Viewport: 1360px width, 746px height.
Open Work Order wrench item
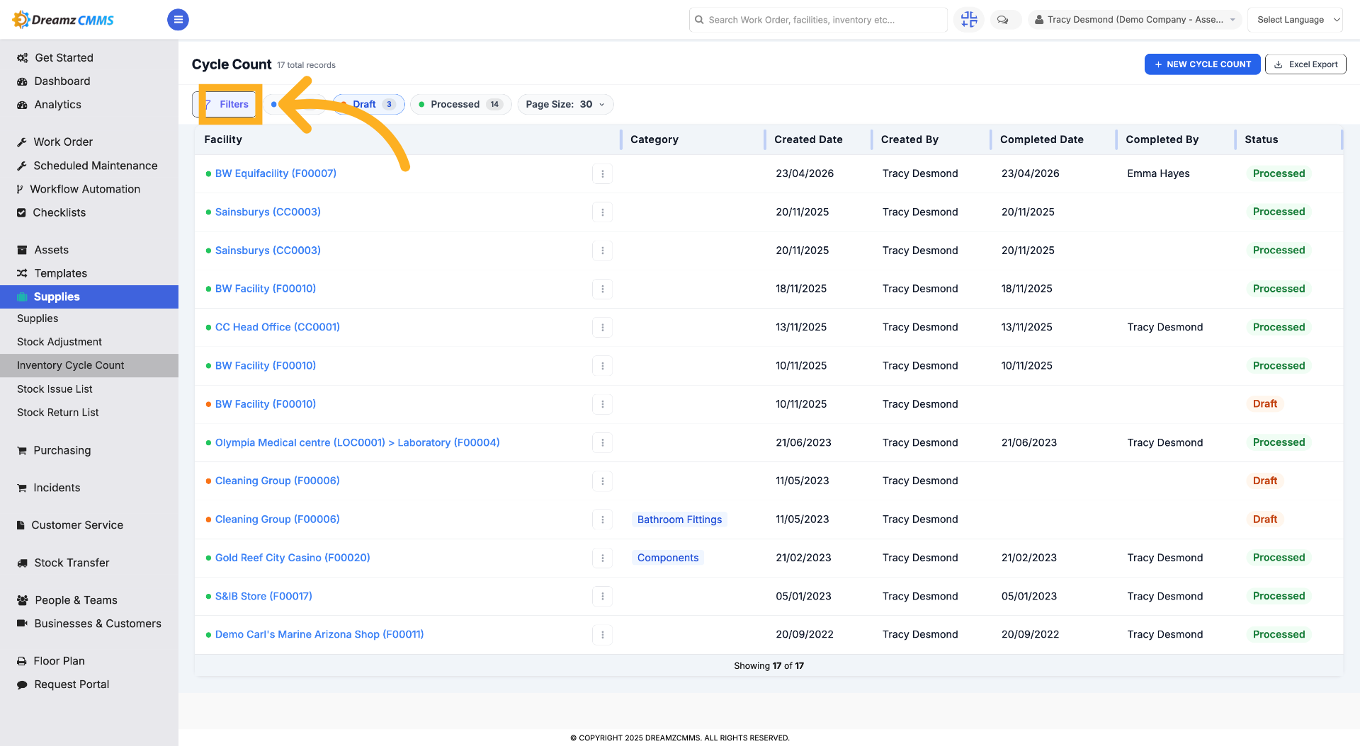click(x=62, y=142)
